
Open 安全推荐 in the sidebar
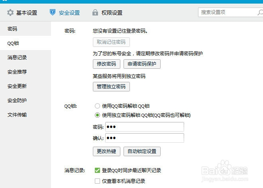click(x=26, y=72)
